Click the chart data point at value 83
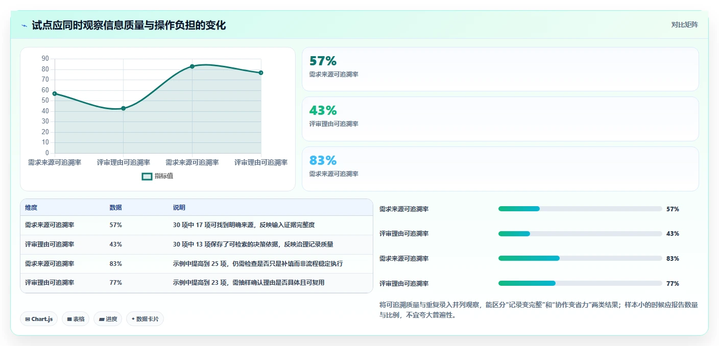 coord(192,66)
